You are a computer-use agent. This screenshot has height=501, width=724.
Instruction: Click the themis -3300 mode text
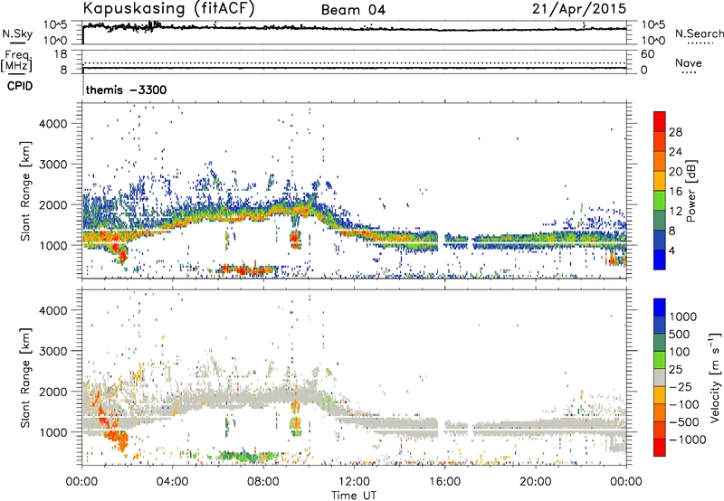pos(126,90)
